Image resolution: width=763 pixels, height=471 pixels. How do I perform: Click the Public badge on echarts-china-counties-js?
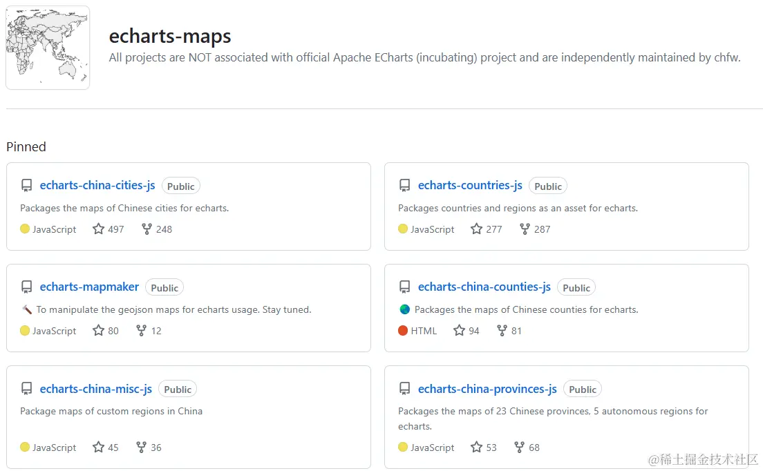pos(576,288)
